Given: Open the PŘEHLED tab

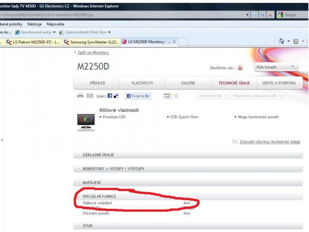Looking at the screenshot, I should (x=97, y=83).
